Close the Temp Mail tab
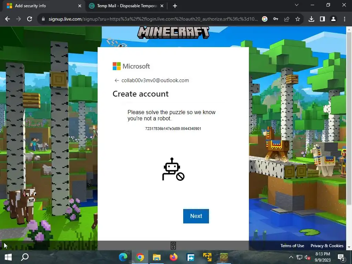The image size is (352, 264). (x=162, y=6)
